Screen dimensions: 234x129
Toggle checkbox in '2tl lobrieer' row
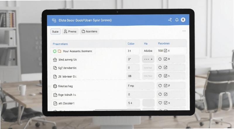[x=166, y=76]
